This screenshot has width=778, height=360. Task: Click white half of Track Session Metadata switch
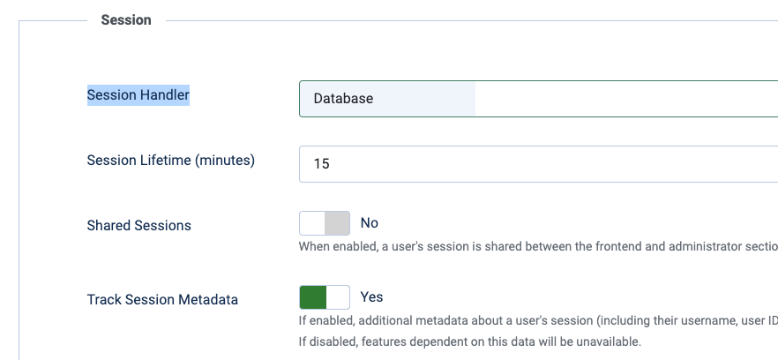338,297
